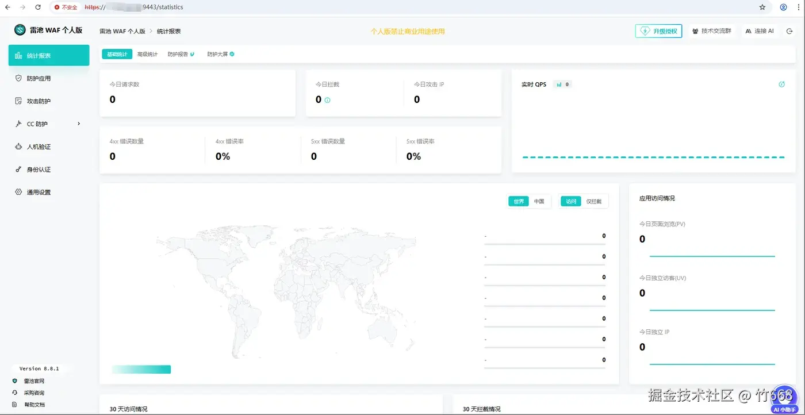Select 访问 data toggle
Screen dimensions: 805x415
coord(571,201)
